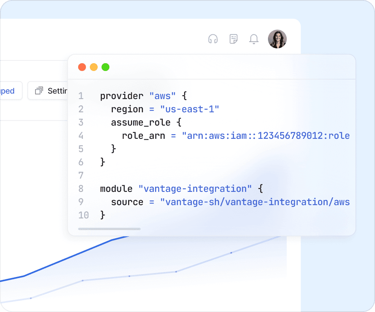Click line number 10 in the gutter
The height and width of the screenshot is (312, 375).
(84, 215)
